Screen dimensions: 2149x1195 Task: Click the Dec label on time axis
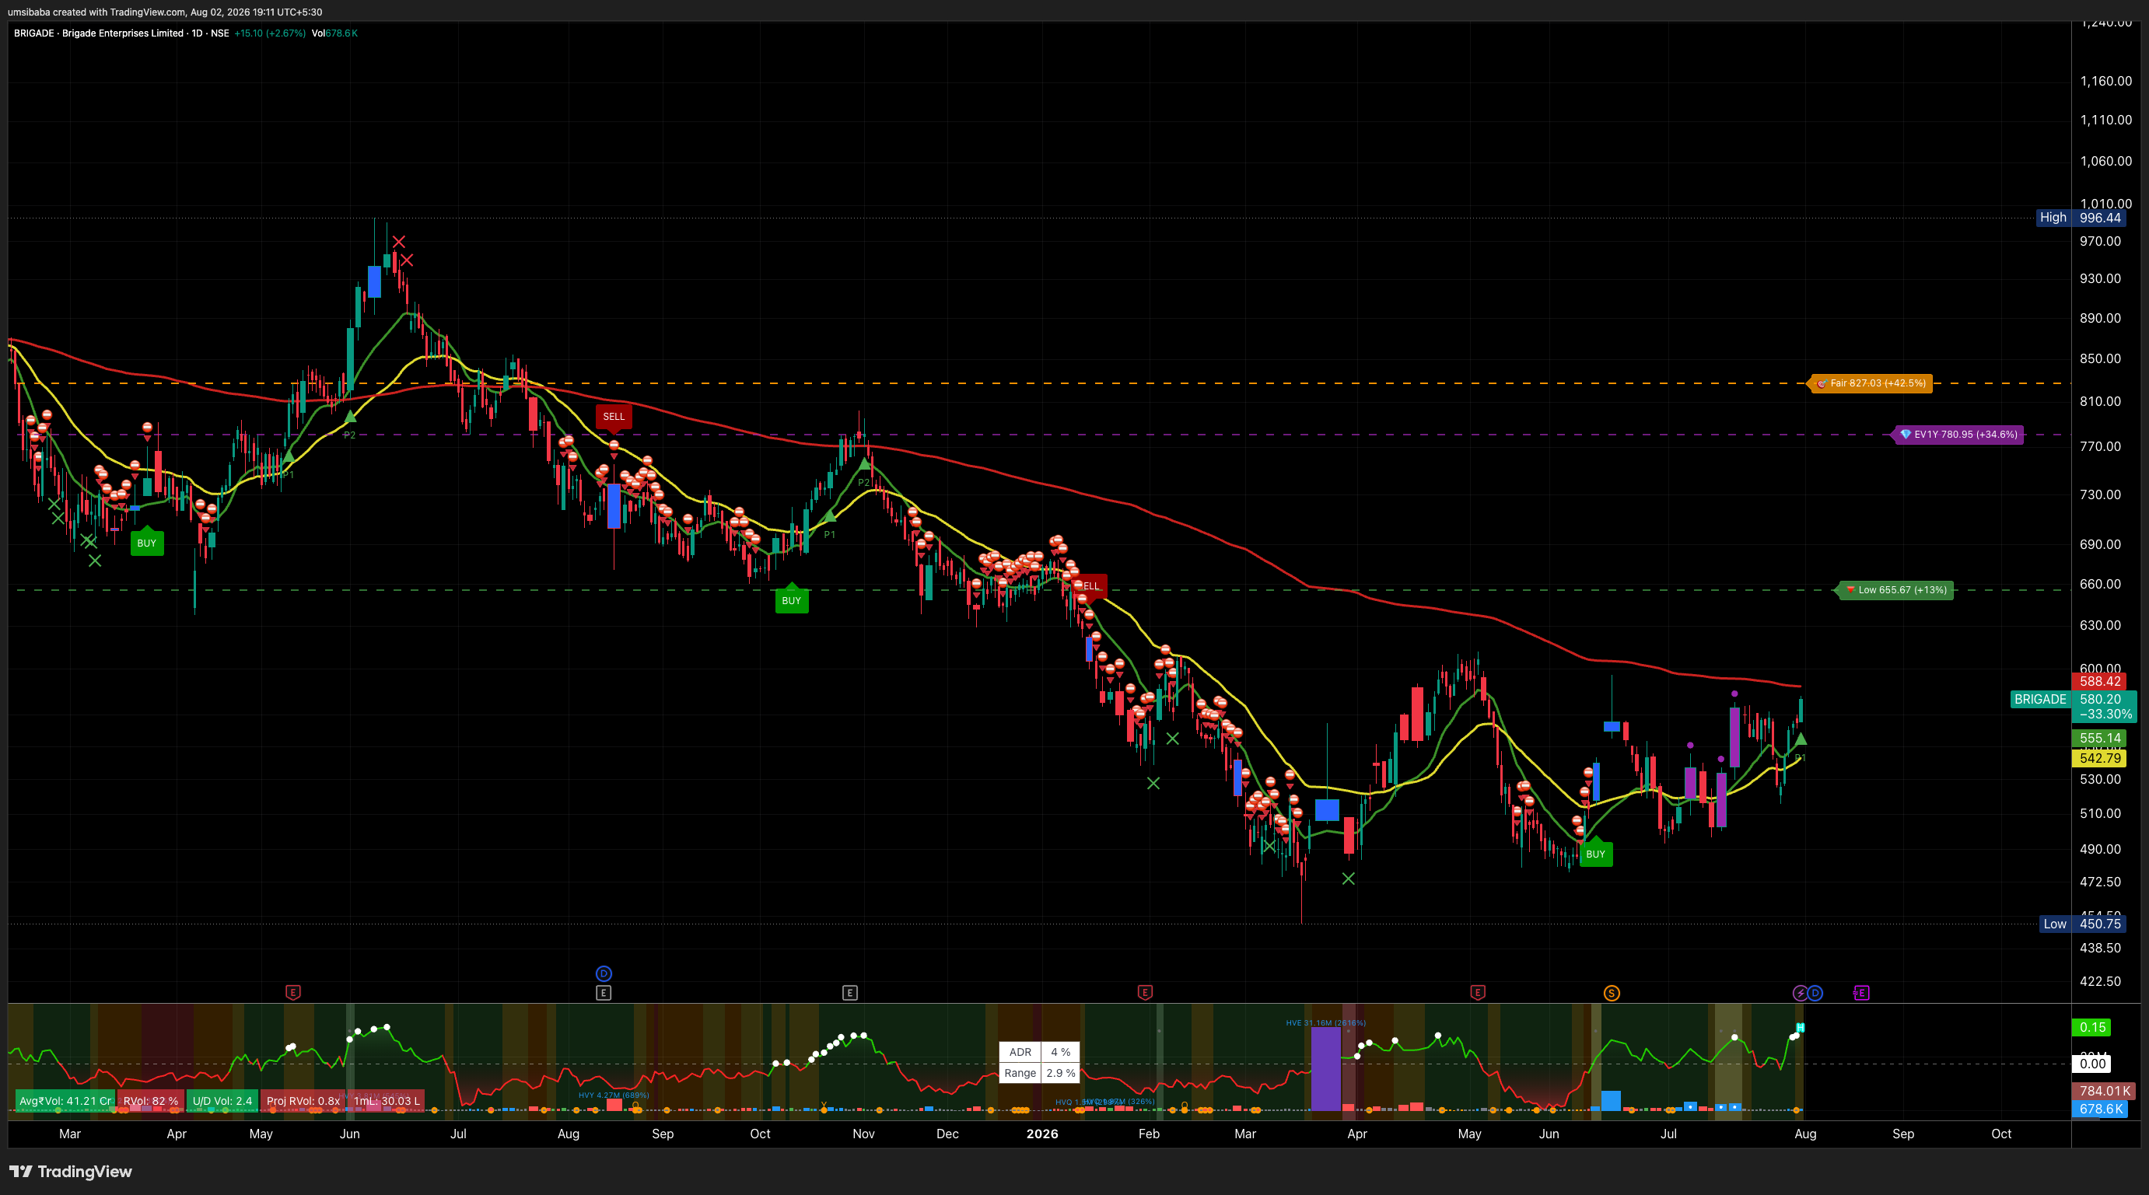(947, 1134)
